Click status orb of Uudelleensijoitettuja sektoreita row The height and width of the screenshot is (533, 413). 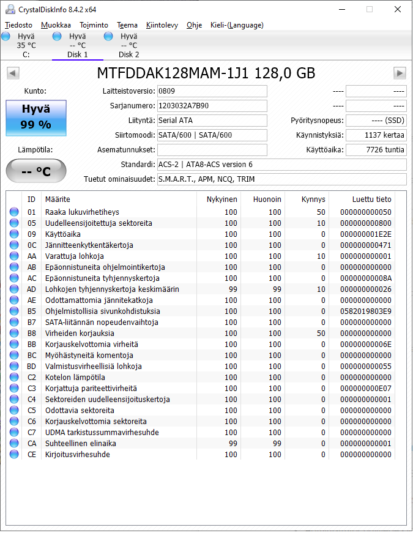click(14, 223)
